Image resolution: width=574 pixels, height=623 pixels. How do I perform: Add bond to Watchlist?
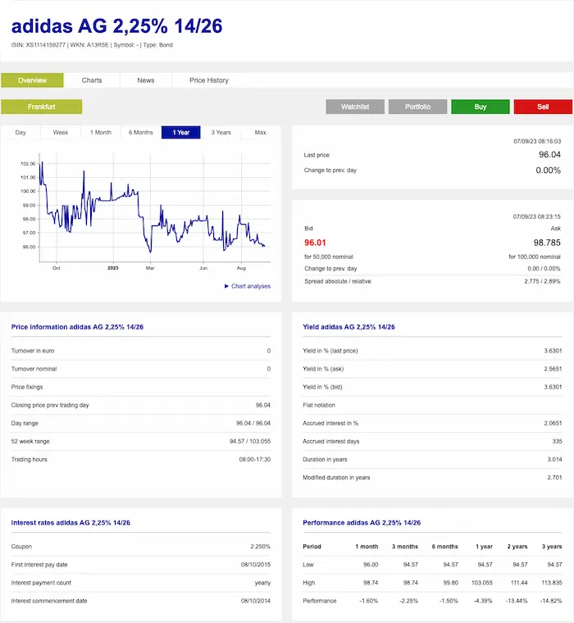355,107
